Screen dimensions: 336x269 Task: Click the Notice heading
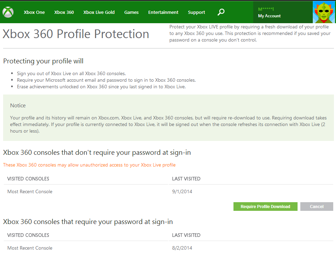click(18, 105)
